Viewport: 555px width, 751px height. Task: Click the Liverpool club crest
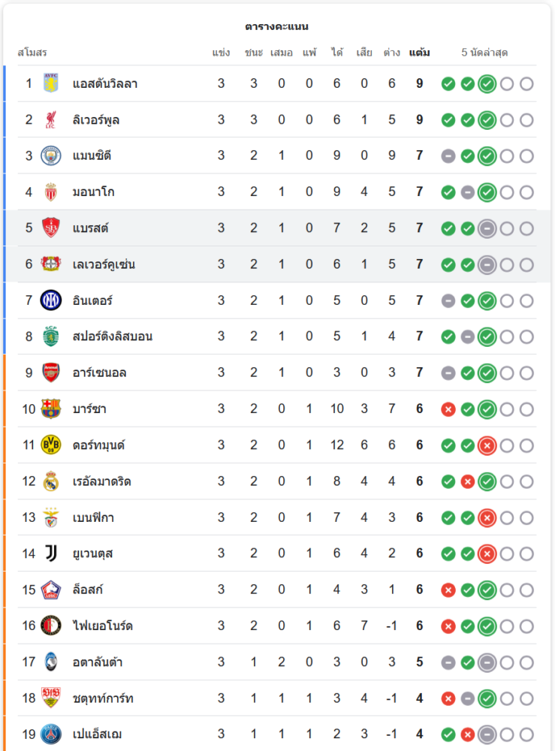(50, 119)
